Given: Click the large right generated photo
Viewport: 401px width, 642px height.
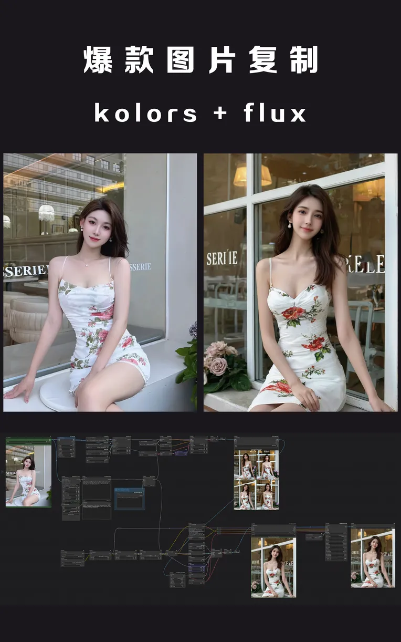Looking at the screenshot, I should (300, 282).
